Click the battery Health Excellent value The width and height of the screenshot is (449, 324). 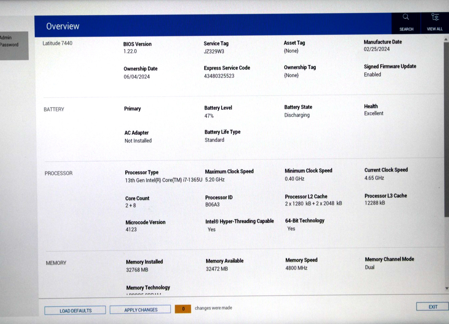373,114
